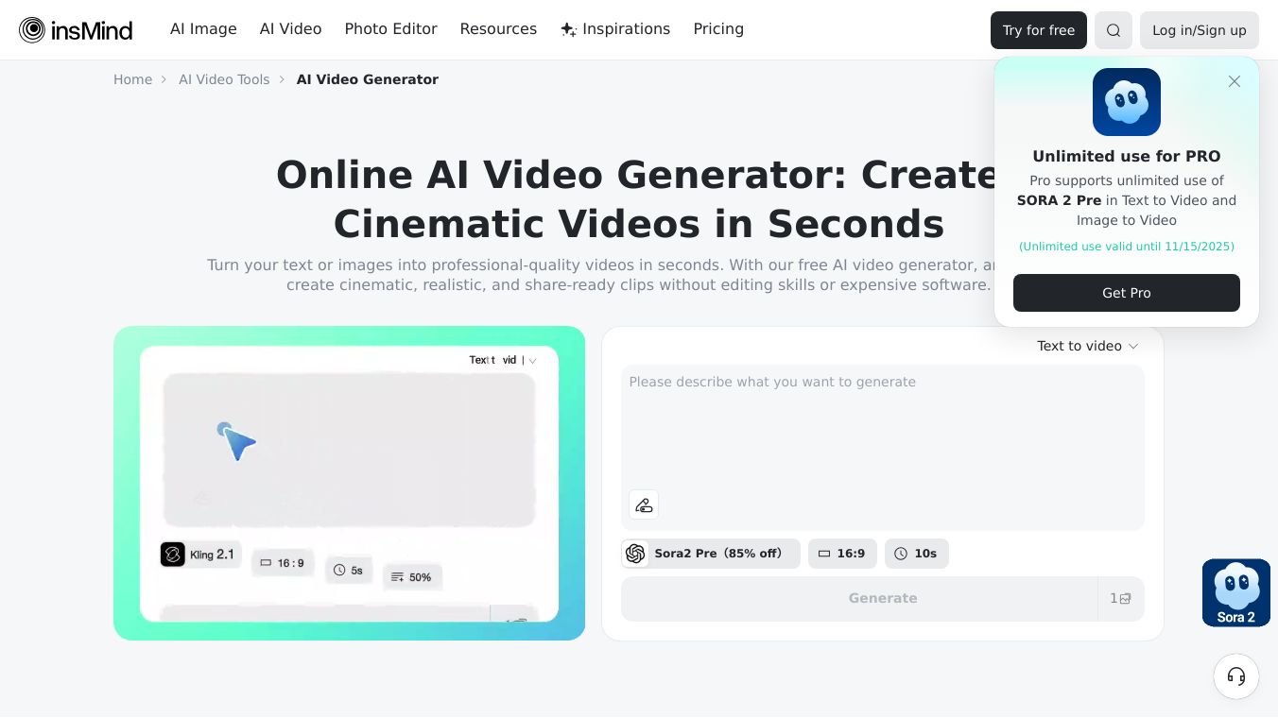Screen dimensions: 1278x718
Task: Open the Photo Editor menu
Action: (391, 29)
